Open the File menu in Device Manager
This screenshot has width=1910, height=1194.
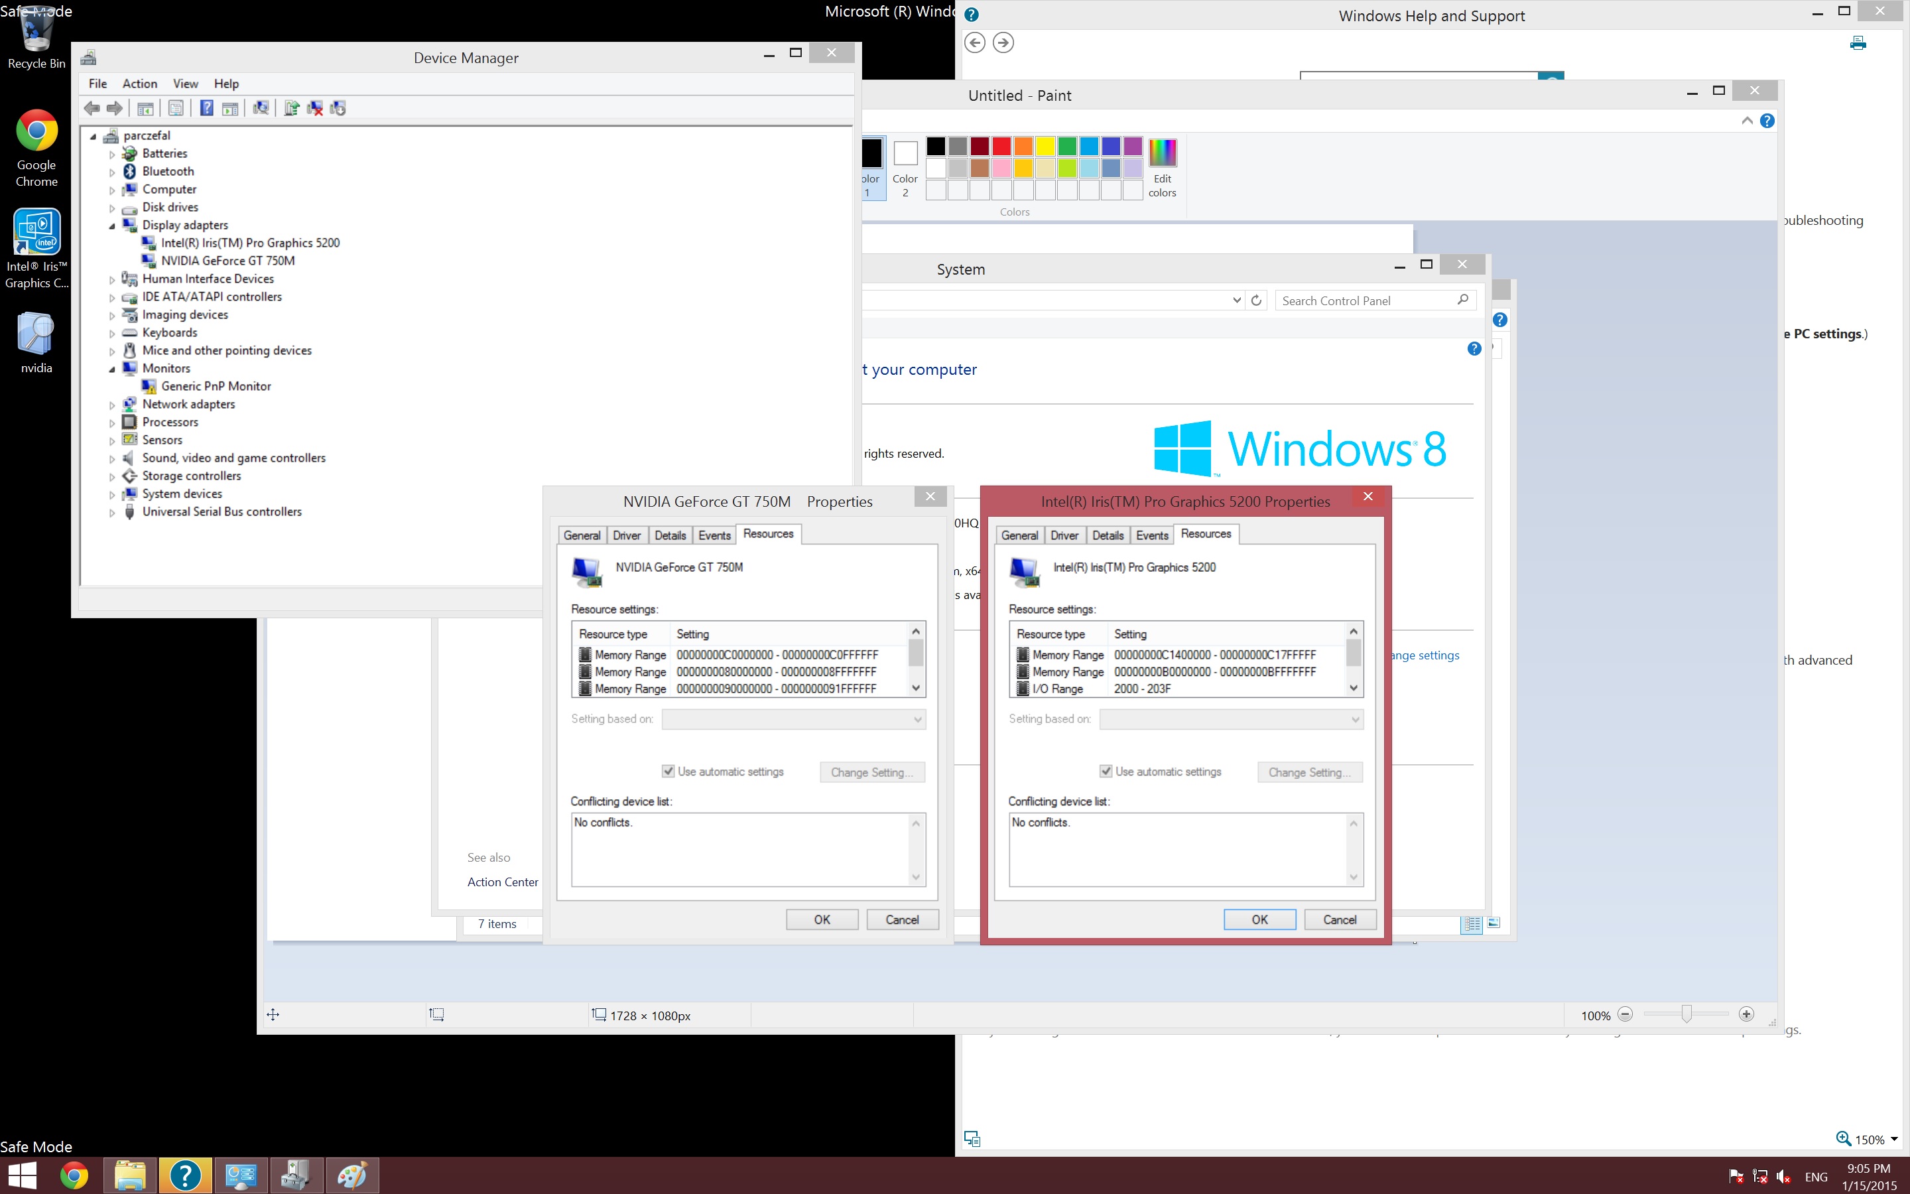coord(98,84)
